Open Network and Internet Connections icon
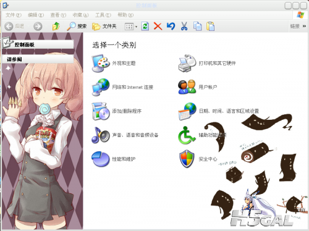 point(101,87)
